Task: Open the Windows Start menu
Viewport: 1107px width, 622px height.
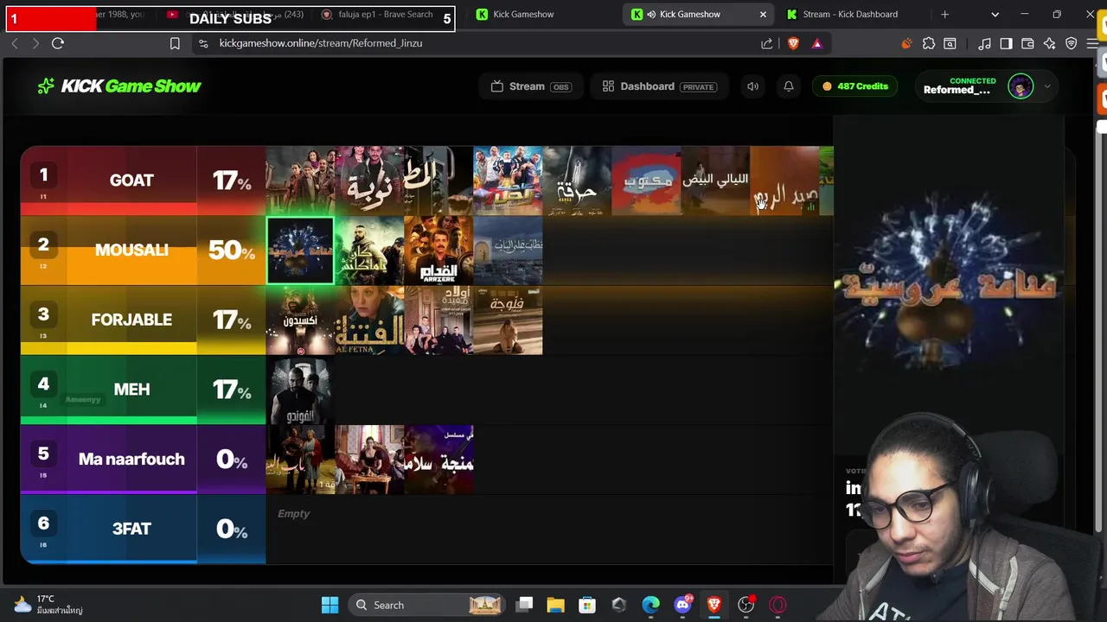Action: (x=330, y=605)
